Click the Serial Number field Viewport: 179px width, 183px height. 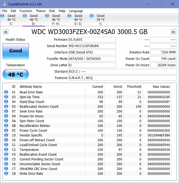point(92,46)
